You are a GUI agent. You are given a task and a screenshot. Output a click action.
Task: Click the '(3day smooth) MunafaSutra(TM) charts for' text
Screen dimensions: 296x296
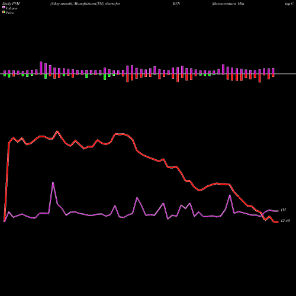click(x=85, y=4)
